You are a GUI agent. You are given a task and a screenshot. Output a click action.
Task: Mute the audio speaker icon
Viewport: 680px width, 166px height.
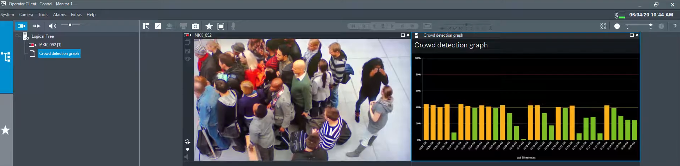tap(52, 26)
